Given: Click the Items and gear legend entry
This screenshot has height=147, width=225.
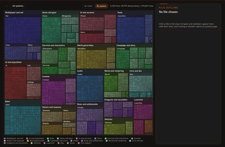Looking at the screenshot, I should [x=65, y=138].
